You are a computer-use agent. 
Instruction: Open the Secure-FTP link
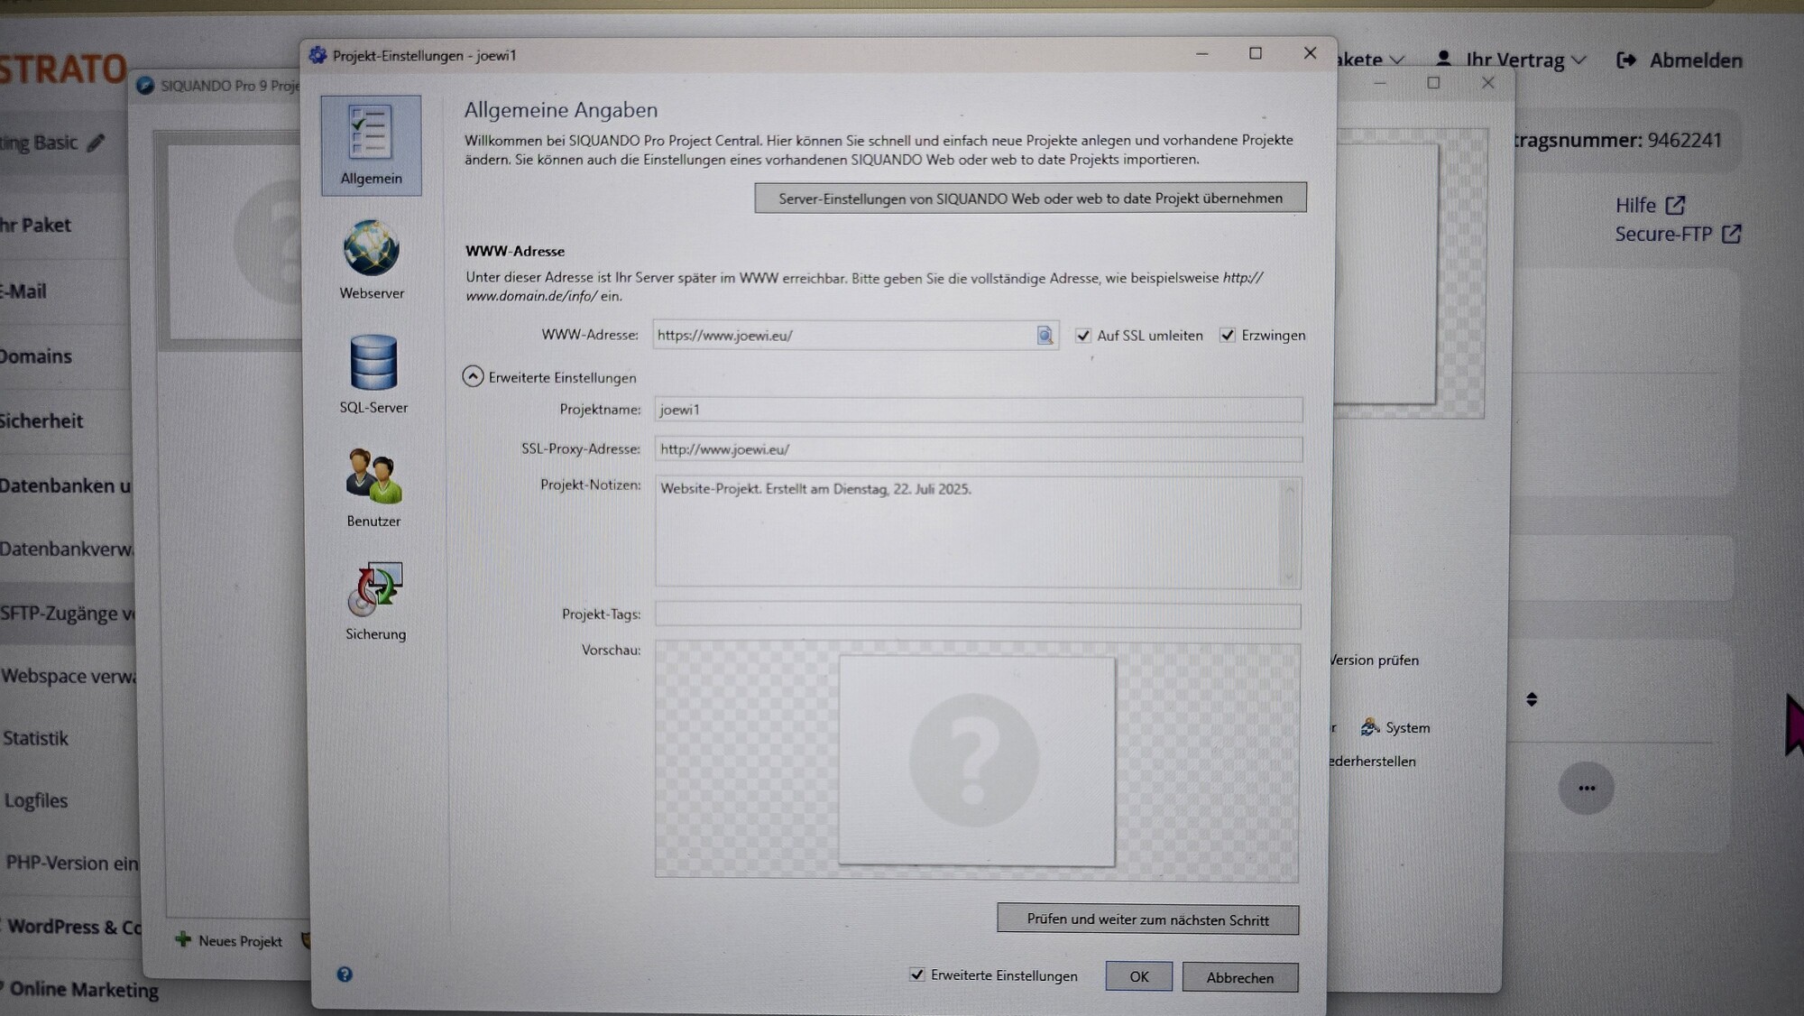click(1663, 234)
